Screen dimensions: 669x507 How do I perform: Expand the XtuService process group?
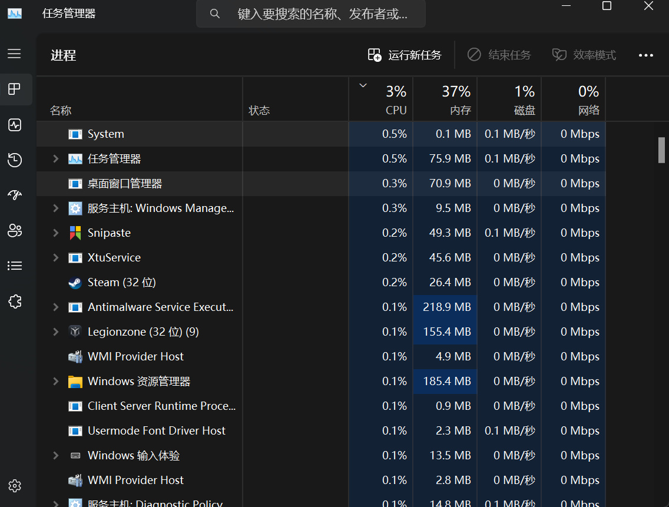point(55,258)
